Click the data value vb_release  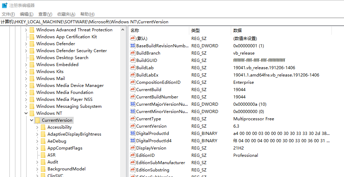(244, 53)
